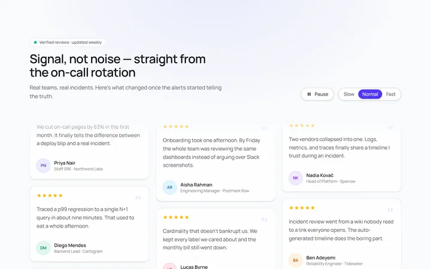Image resolution: width=431 pixels, height=269 pixels.
Task: Click the AR avatar for Aisha Rahman
Action: click(x=169, y=188)
